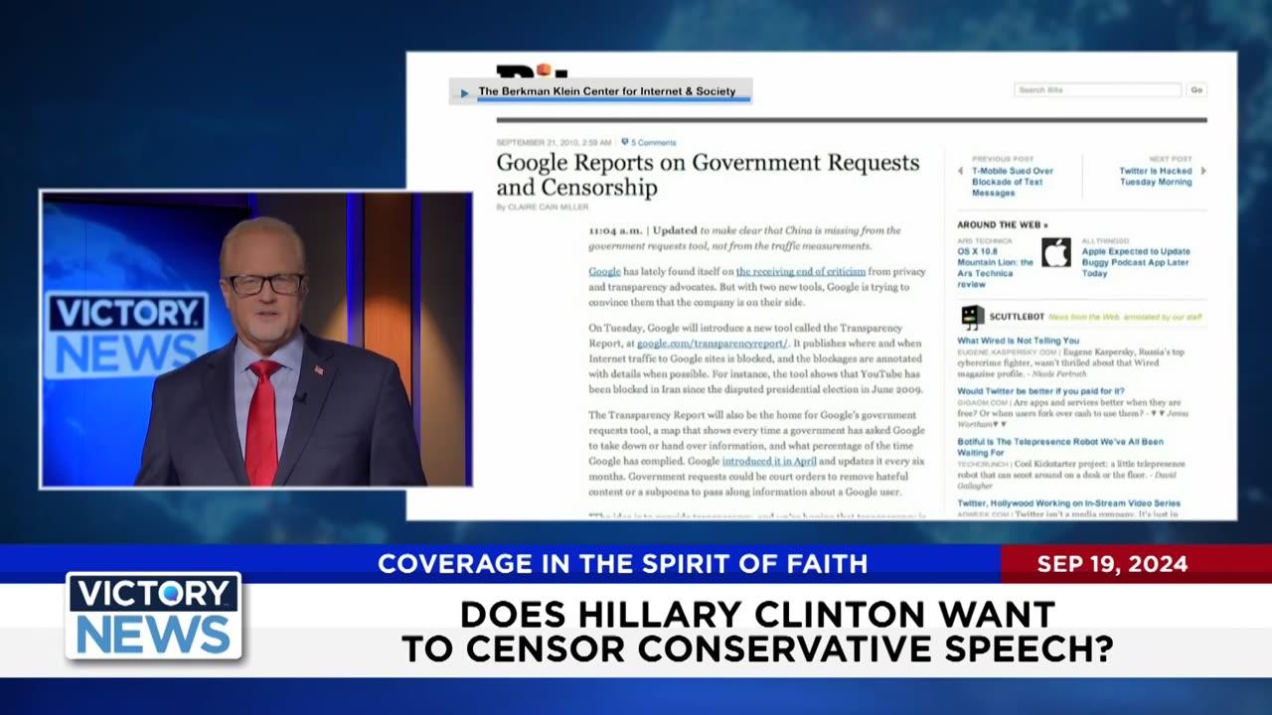Screen dimensions: 1272x715
Task: Open Would Twitter be better if you paid
Action: pyautogui.click(x=1040, y=391)
